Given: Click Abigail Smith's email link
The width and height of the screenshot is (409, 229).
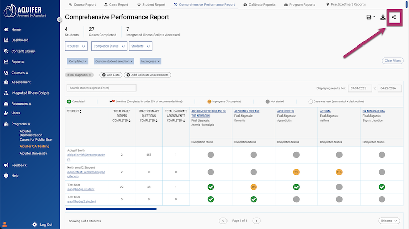Looking at the screenshot, I should 86,157.
